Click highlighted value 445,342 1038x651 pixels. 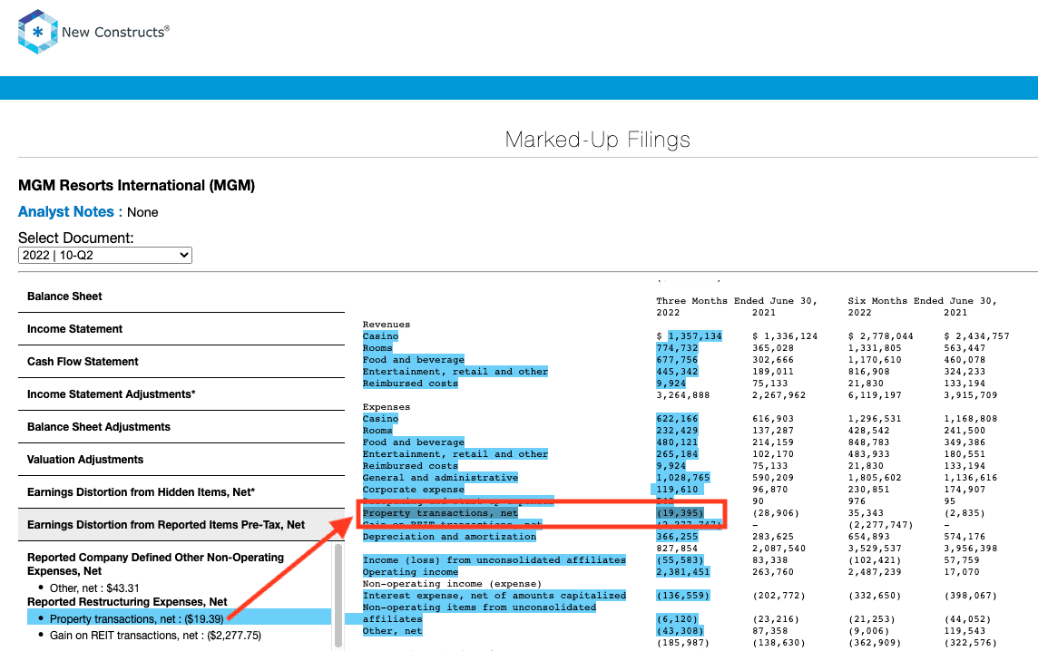click(677, 372)
